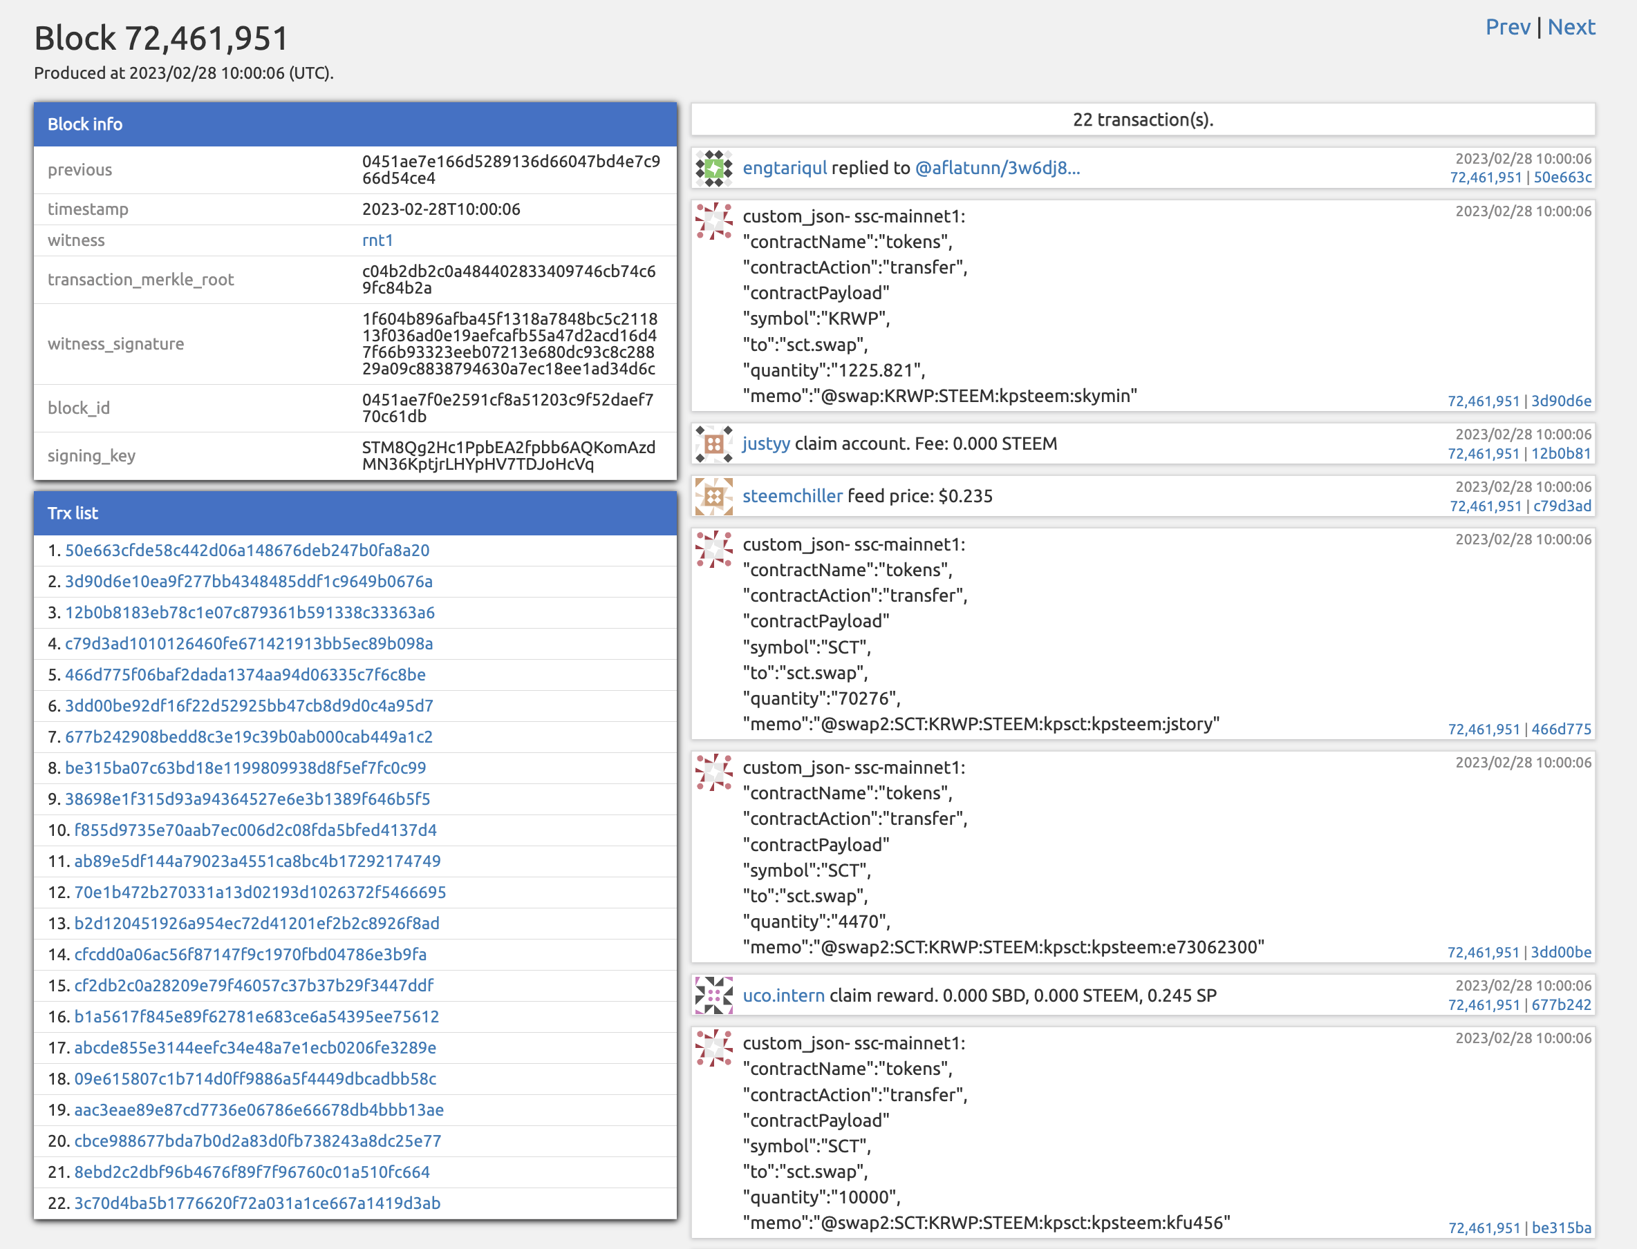Click avatar beside KRWP transfer transaction

713,222
